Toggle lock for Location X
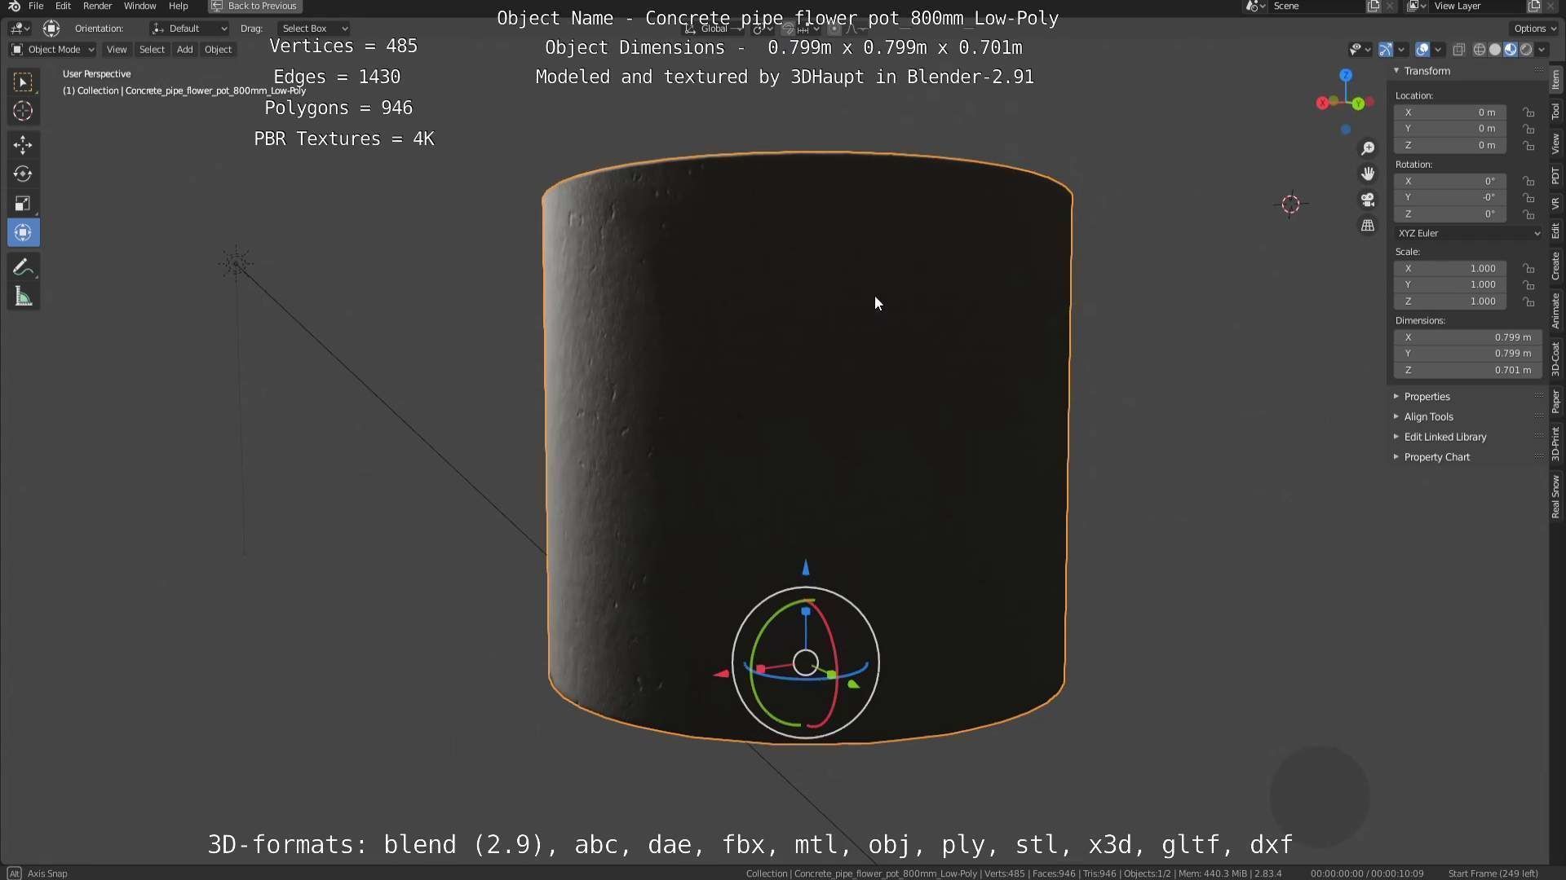The width and height of the screenshot is (1566, 880). coord(1528,112)
